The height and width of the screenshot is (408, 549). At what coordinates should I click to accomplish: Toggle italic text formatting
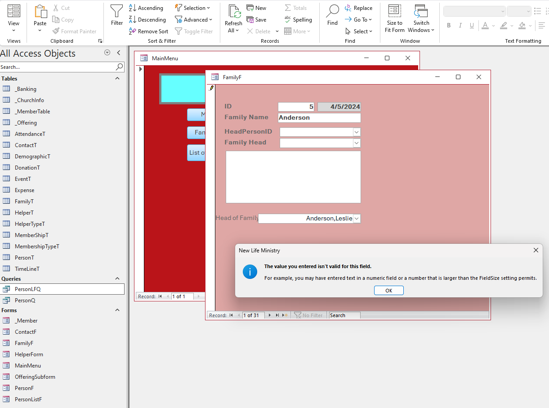click(x=460, y=25)
